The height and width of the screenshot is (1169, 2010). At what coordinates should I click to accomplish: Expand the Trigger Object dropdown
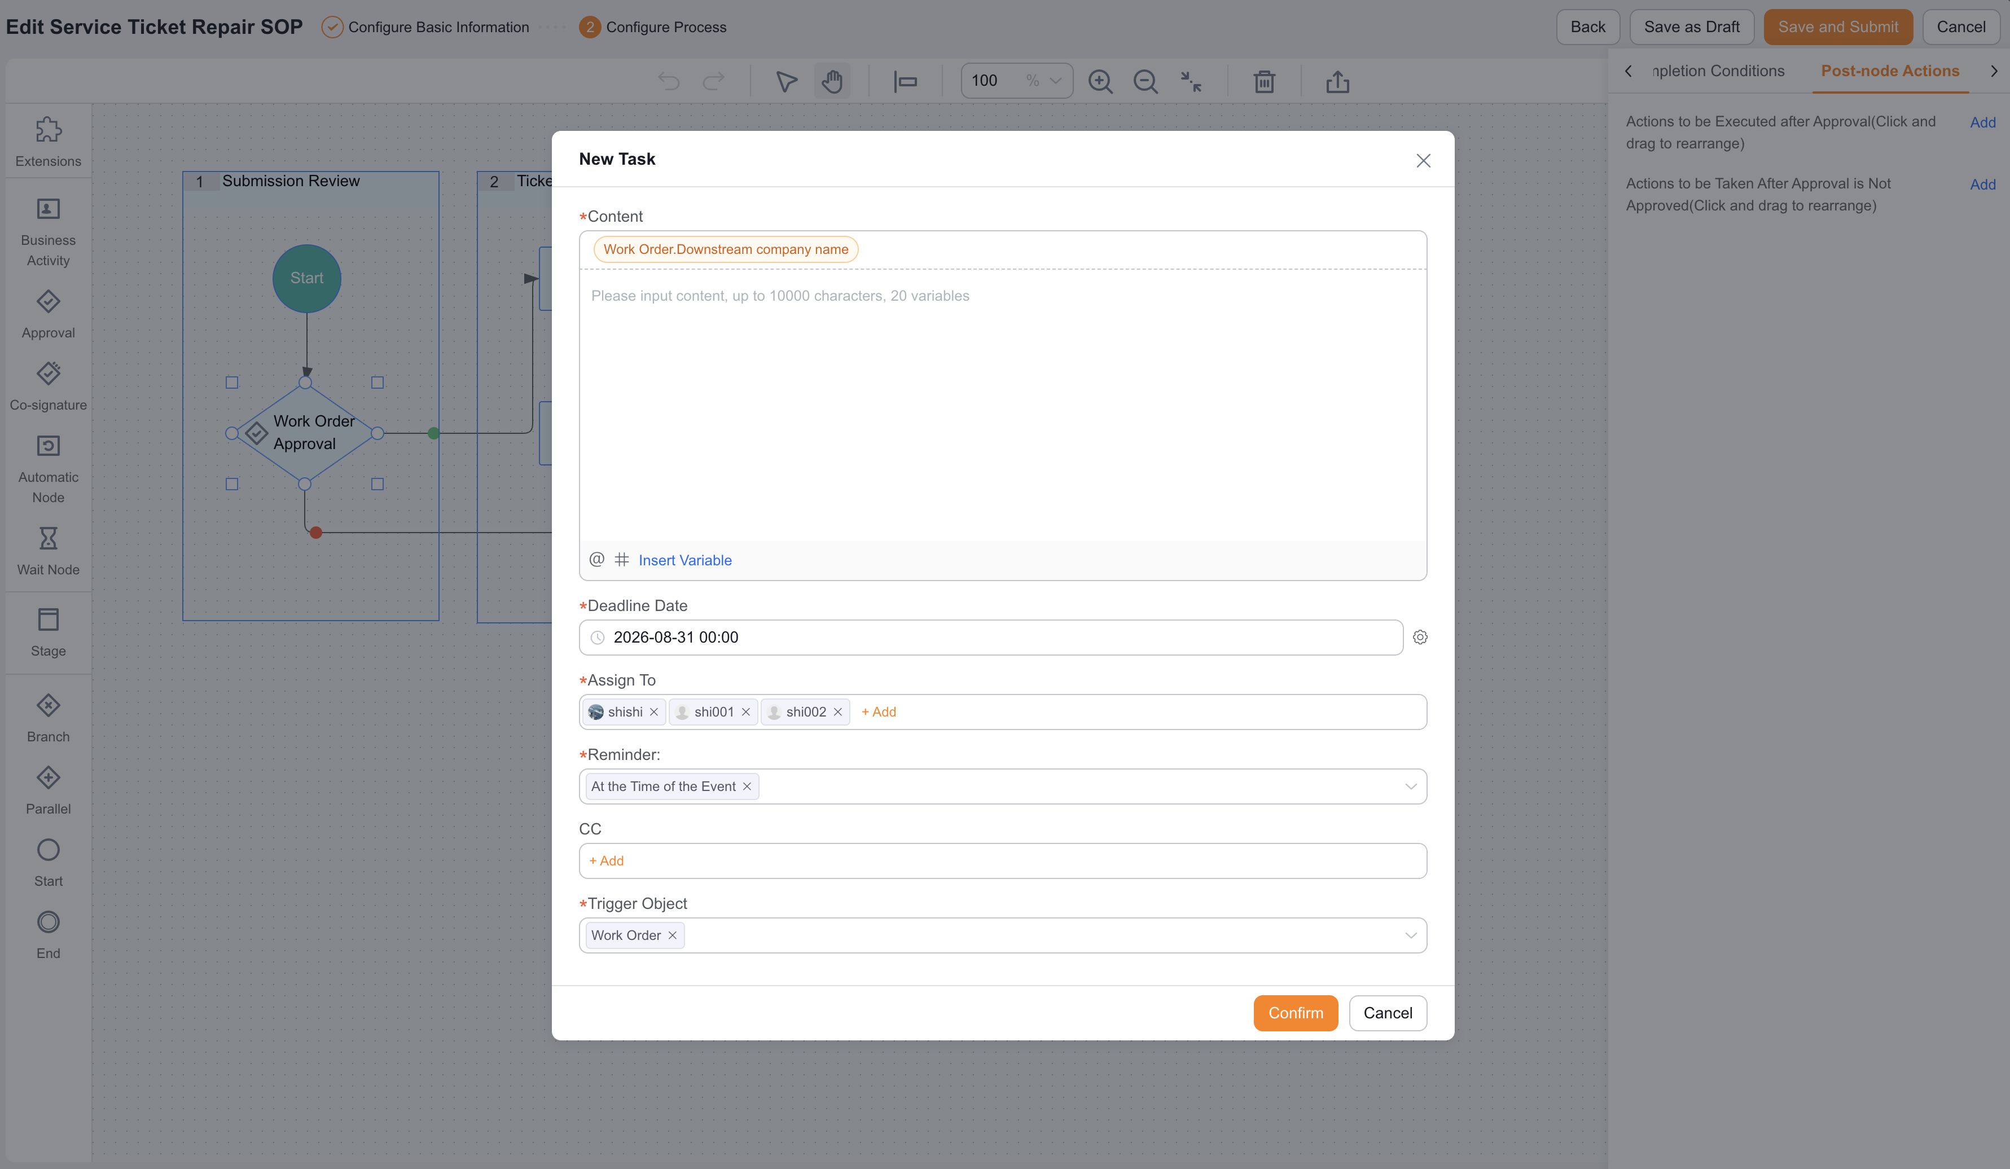[x=1411, y=935]
